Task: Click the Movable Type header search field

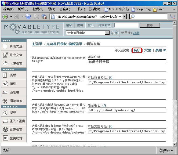Action: click(126, 25)
